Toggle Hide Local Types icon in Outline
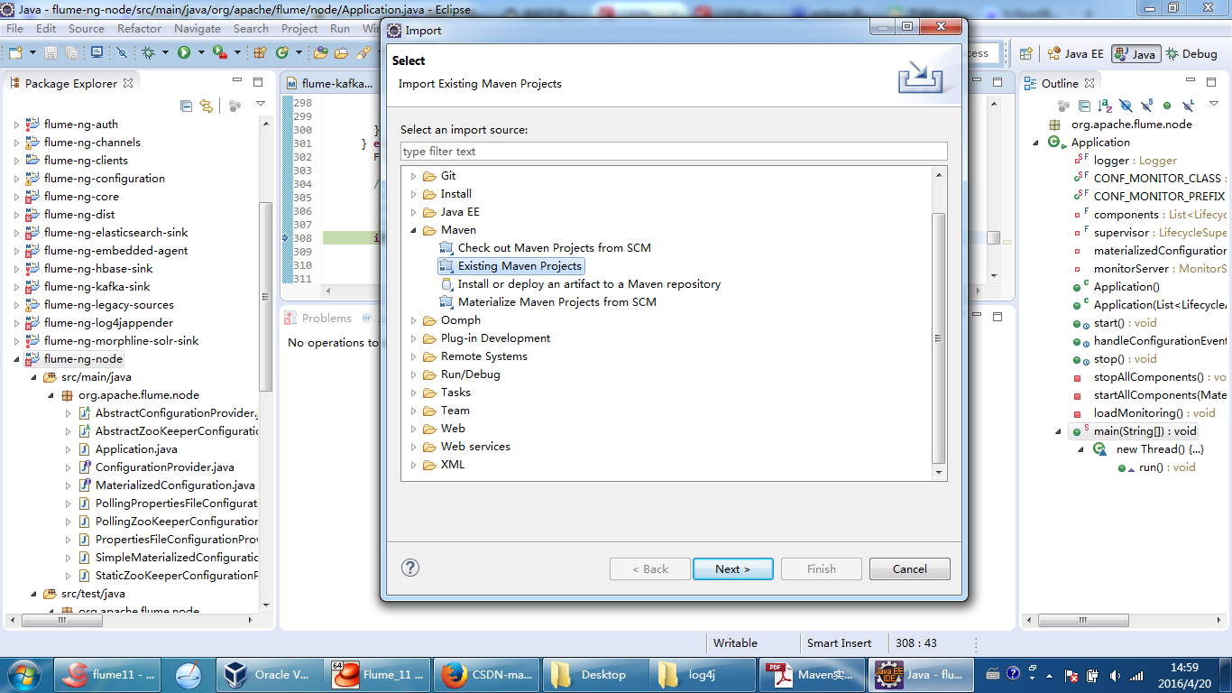The height and width of the screenshot is (693, 1232). (x=1188, y=106)
